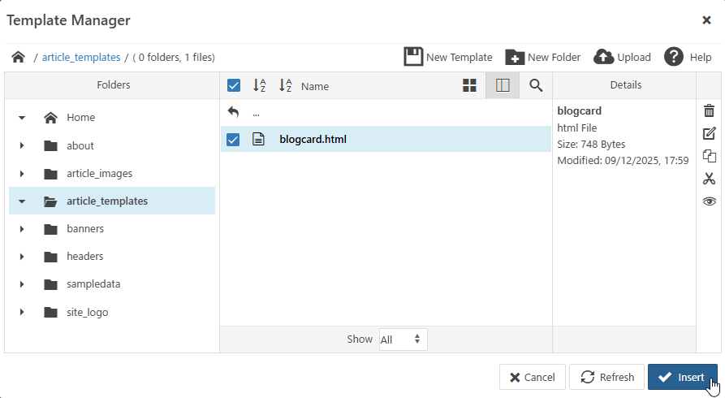Screen dimensions: 725x398
Task: Click the eye preview icon
Action: [x=709, y=201]
